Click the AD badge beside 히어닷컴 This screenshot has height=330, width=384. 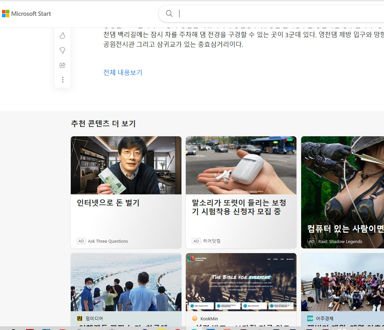[197, 241]
